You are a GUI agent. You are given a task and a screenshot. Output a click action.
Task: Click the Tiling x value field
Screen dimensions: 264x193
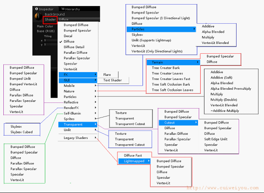click(x=50, y=40)
